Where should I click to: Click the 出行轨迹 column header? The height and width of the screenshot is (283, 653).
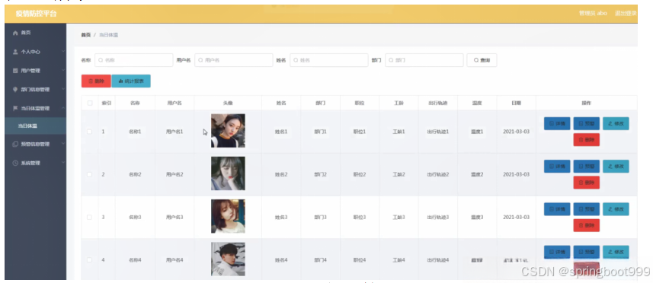[437, 103]
